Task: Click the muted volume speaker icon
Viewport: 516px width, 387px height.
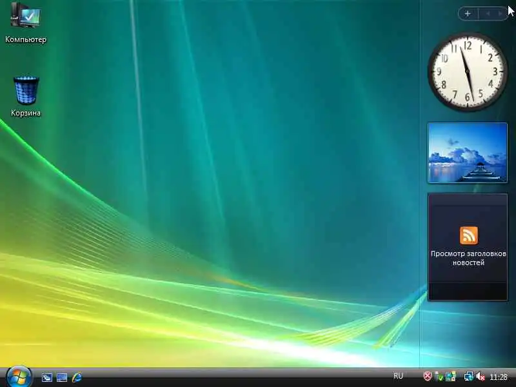Action: click(480, 376)
